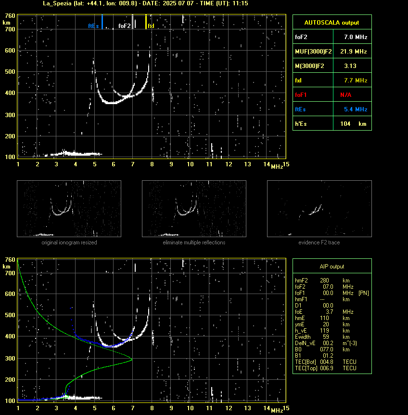Click the red 'foF1' label in AUTOSCALA table
Viewport: 408px width, 415px height.
pos(301,95)
